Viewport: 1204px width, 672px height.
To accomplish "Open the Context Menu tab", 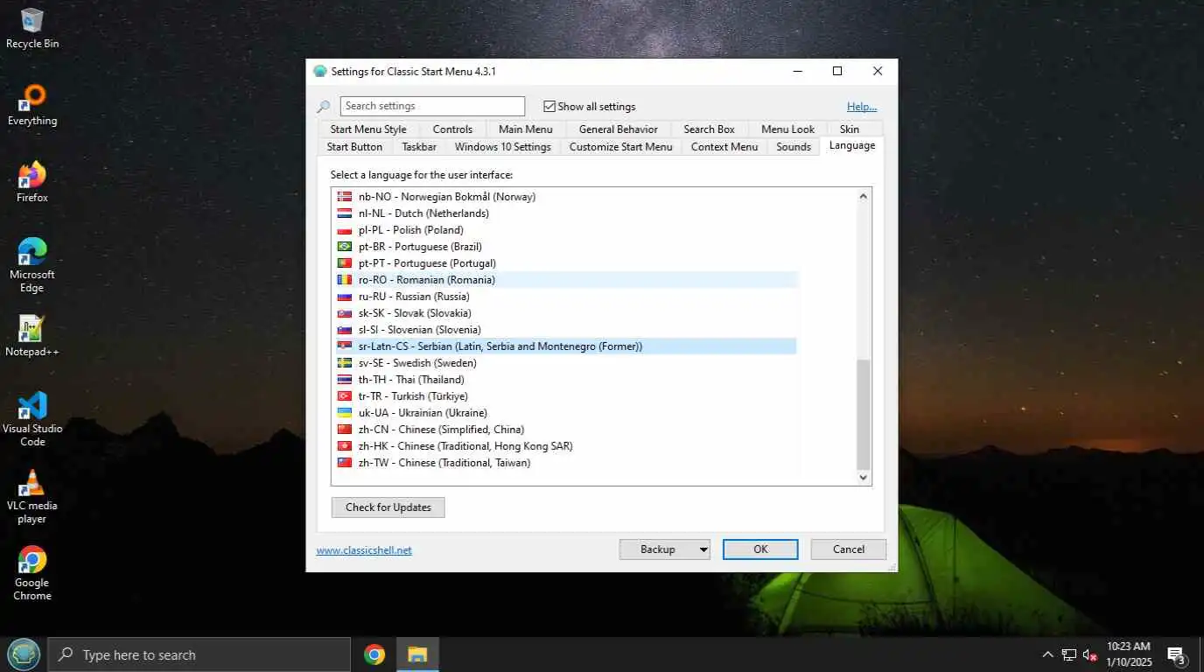I will pos(724,147).
